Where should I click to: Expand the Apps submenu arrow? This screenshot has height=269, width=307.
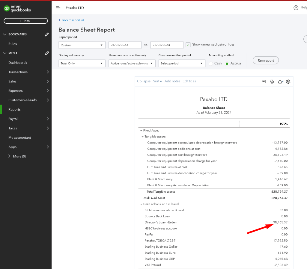pos(48,147)
